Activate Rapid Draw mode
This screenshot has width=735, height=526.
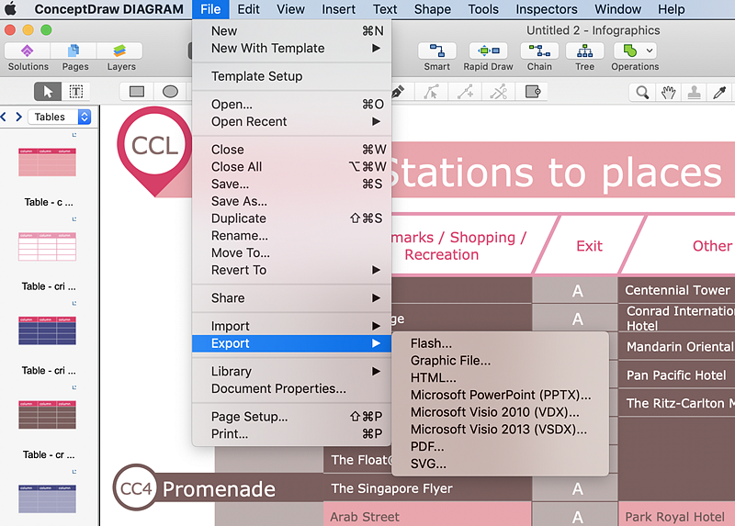click(488, 57)
